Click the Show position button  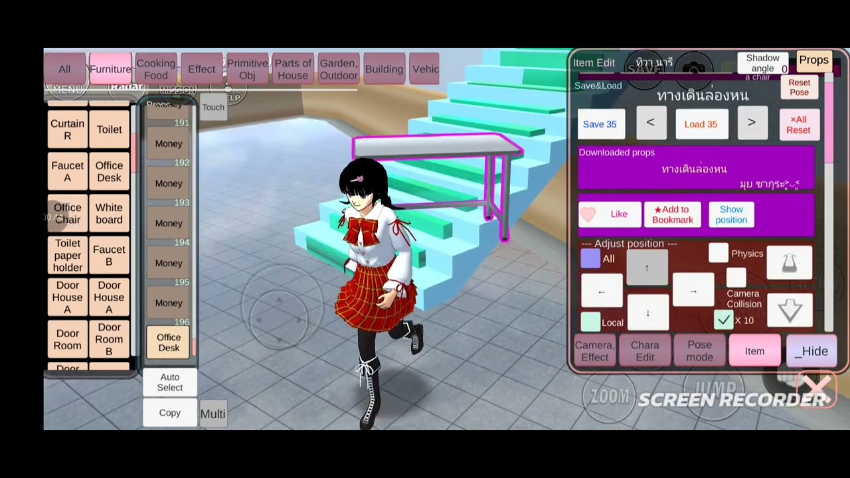coord(731,214)
